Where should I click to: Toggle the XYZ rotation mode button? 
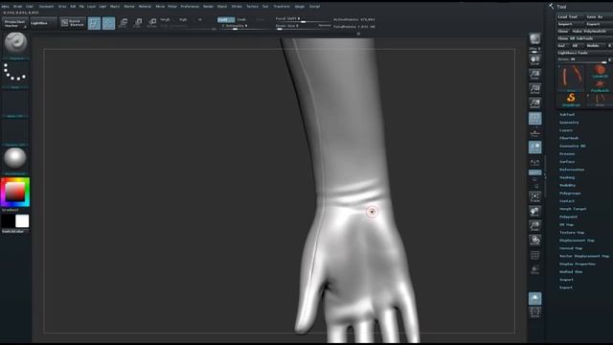click(534, 172)
